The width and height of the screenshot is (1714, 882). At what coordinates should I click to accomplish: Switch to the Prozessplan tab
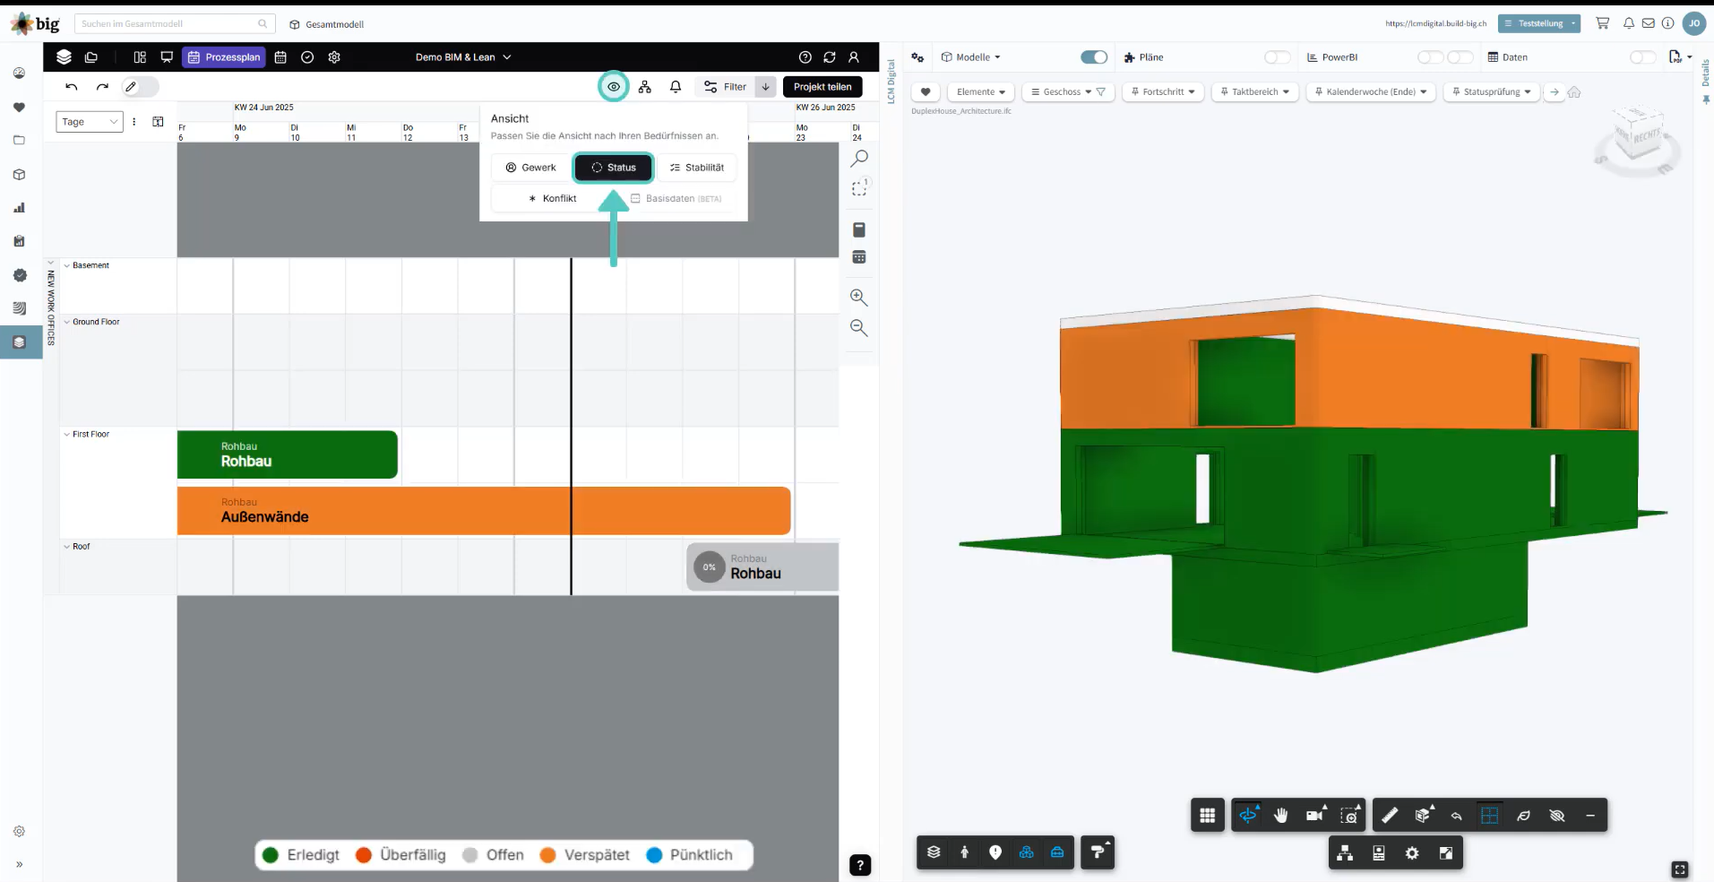coord(224,57)
